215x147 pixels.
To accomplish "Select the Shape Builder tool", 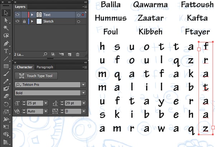I will (6, 135).
